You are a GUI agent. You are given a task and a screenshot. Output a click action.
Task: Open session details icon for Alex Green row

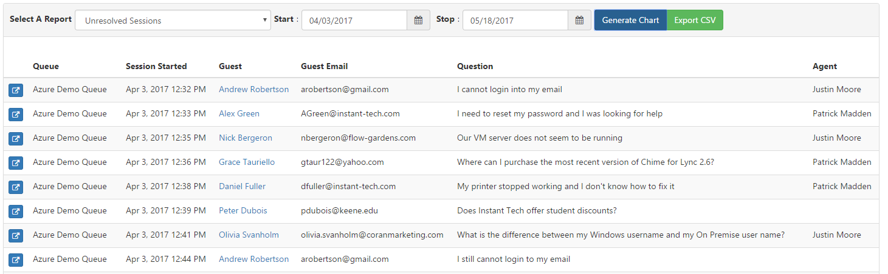(x=16, y=114)
